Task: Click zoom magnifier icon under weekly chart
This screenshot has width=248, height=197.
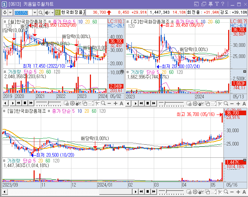Action: [x=226, y=104]
